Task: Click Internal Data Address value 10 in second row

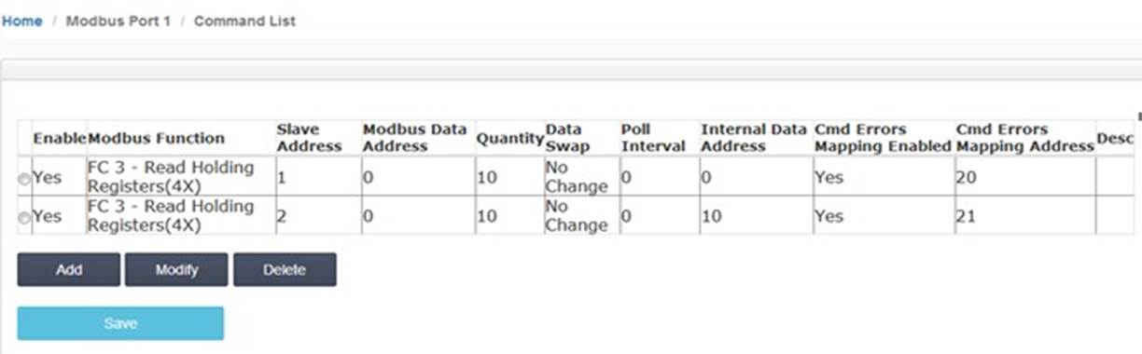Action: (710, 216)
